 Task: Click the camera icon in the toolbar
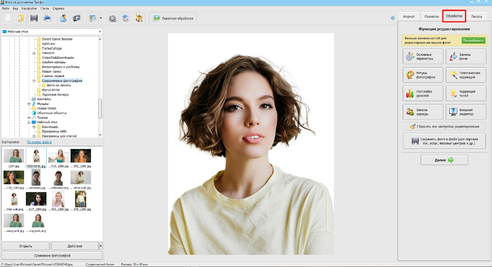[77, 18]
